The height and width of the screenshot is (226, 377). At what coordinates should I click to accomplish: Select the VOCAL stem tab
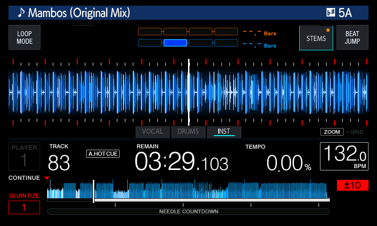tap(152, 132)
